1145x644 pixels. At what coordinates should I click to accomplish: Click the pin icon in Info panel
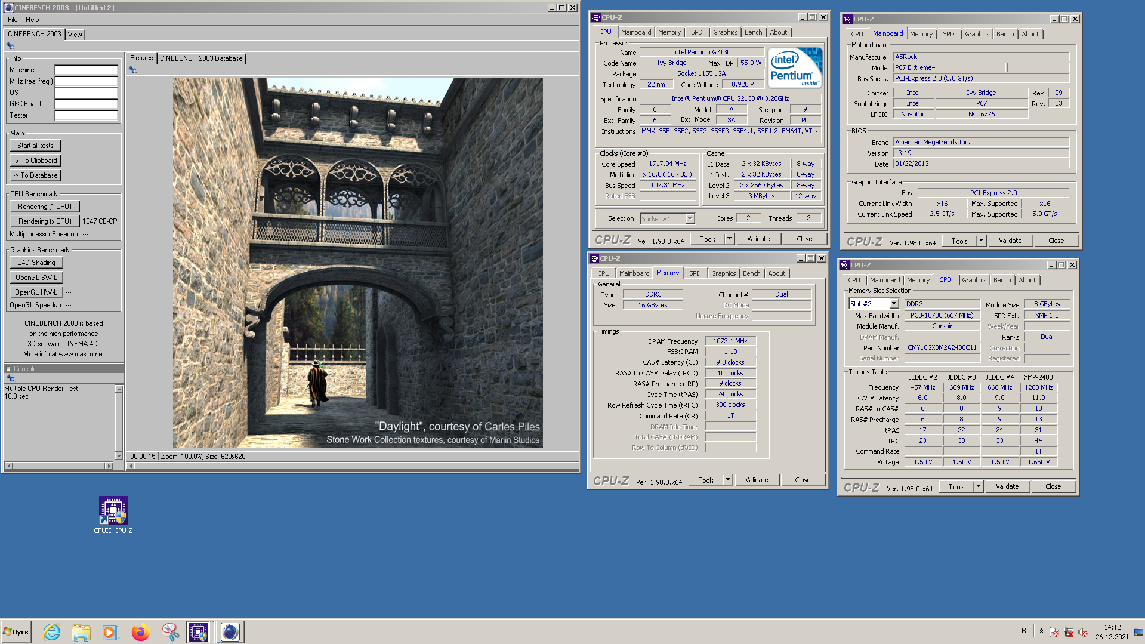coord(10,46)
